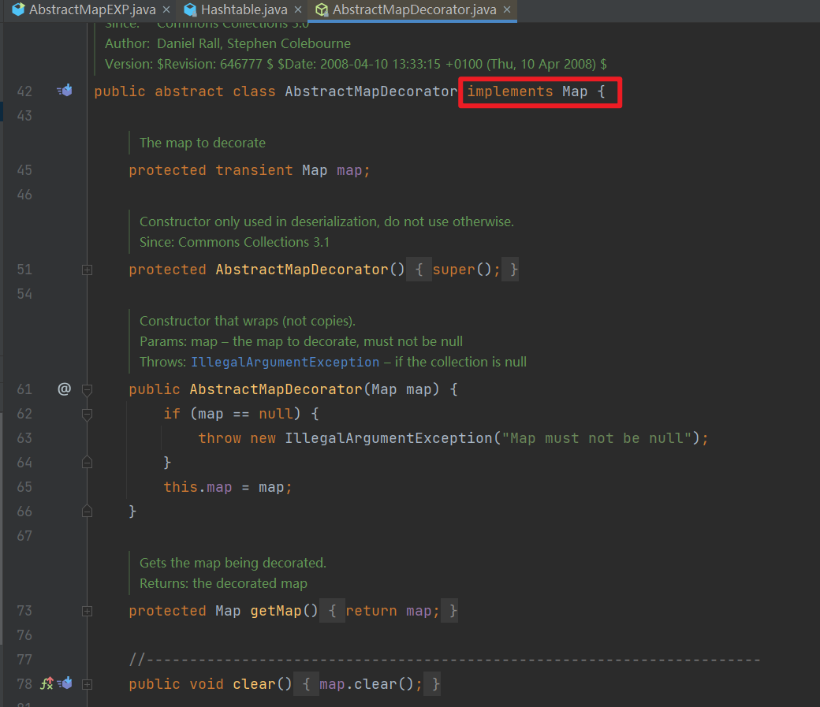Viewport: 820px width, 707px height.
Task: Click the implementations gutter icon on line 42
Action: click(x=65, y=91)
